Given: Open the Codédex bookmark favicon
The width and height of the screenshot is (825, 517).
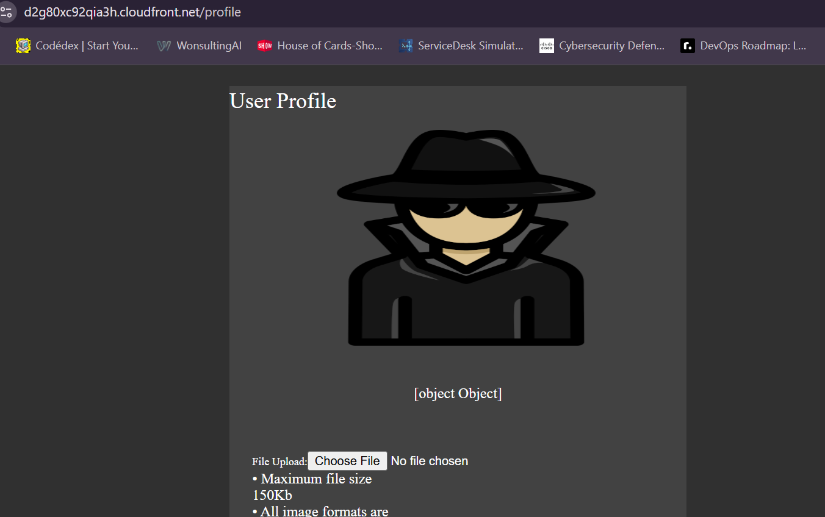Looking at the screenshot, I should 23,46.
